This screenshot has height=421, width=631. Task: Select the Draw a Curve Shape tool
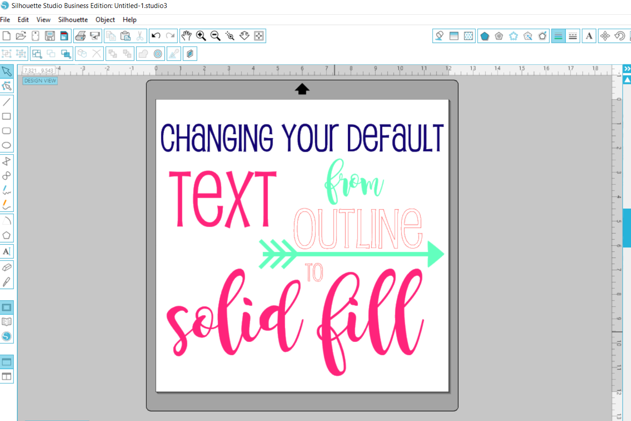point(7,176)
